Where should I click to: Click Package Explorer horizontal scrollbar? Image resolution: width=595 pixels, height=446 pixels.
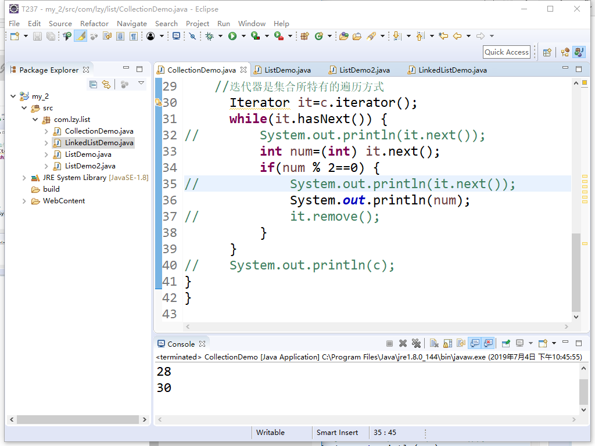pos(78,419)
